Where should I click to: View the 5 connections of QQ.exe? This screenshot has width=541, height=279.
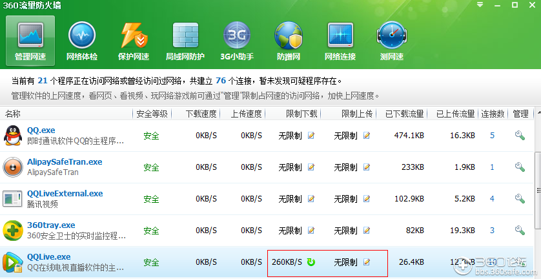tap(493, 136)
